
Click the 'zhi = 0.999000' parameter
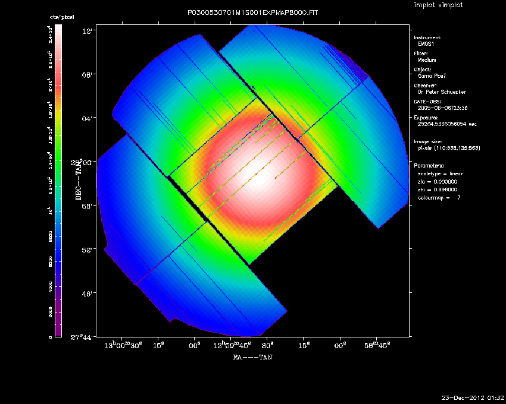point(438,190)
